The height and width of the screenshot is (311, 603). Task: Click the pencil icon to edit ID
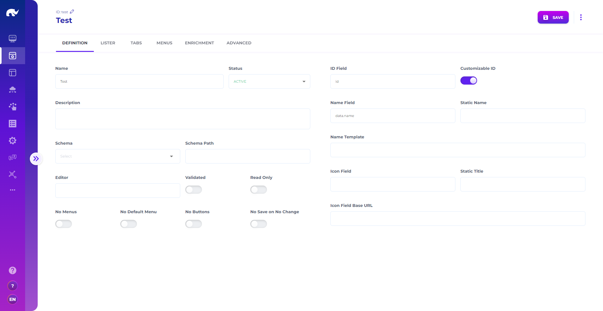click(72, 12)
